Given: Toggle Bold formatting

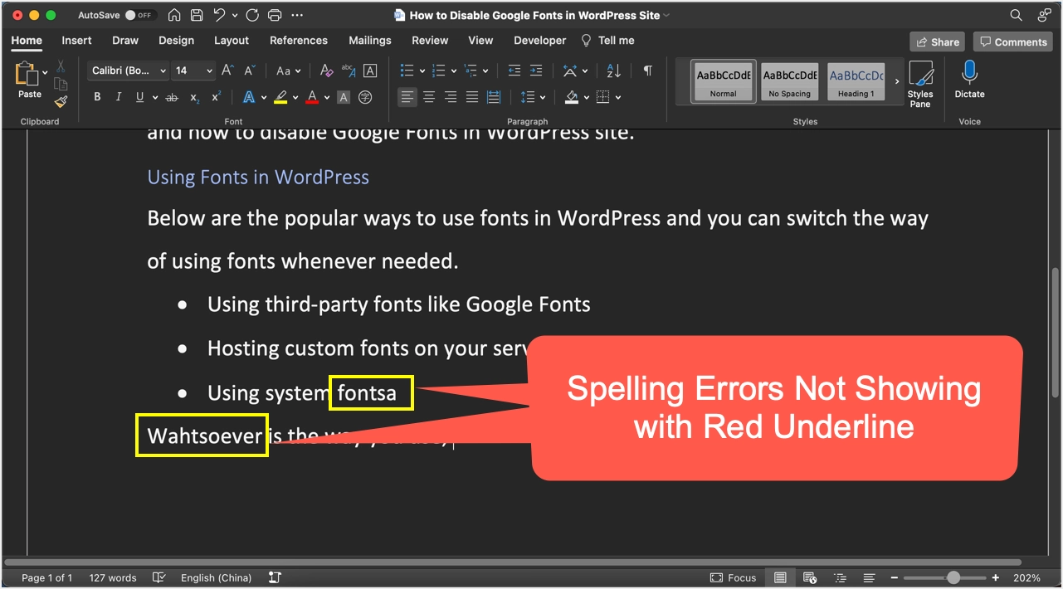Looking at the screenshot, I should coord(97,97).
